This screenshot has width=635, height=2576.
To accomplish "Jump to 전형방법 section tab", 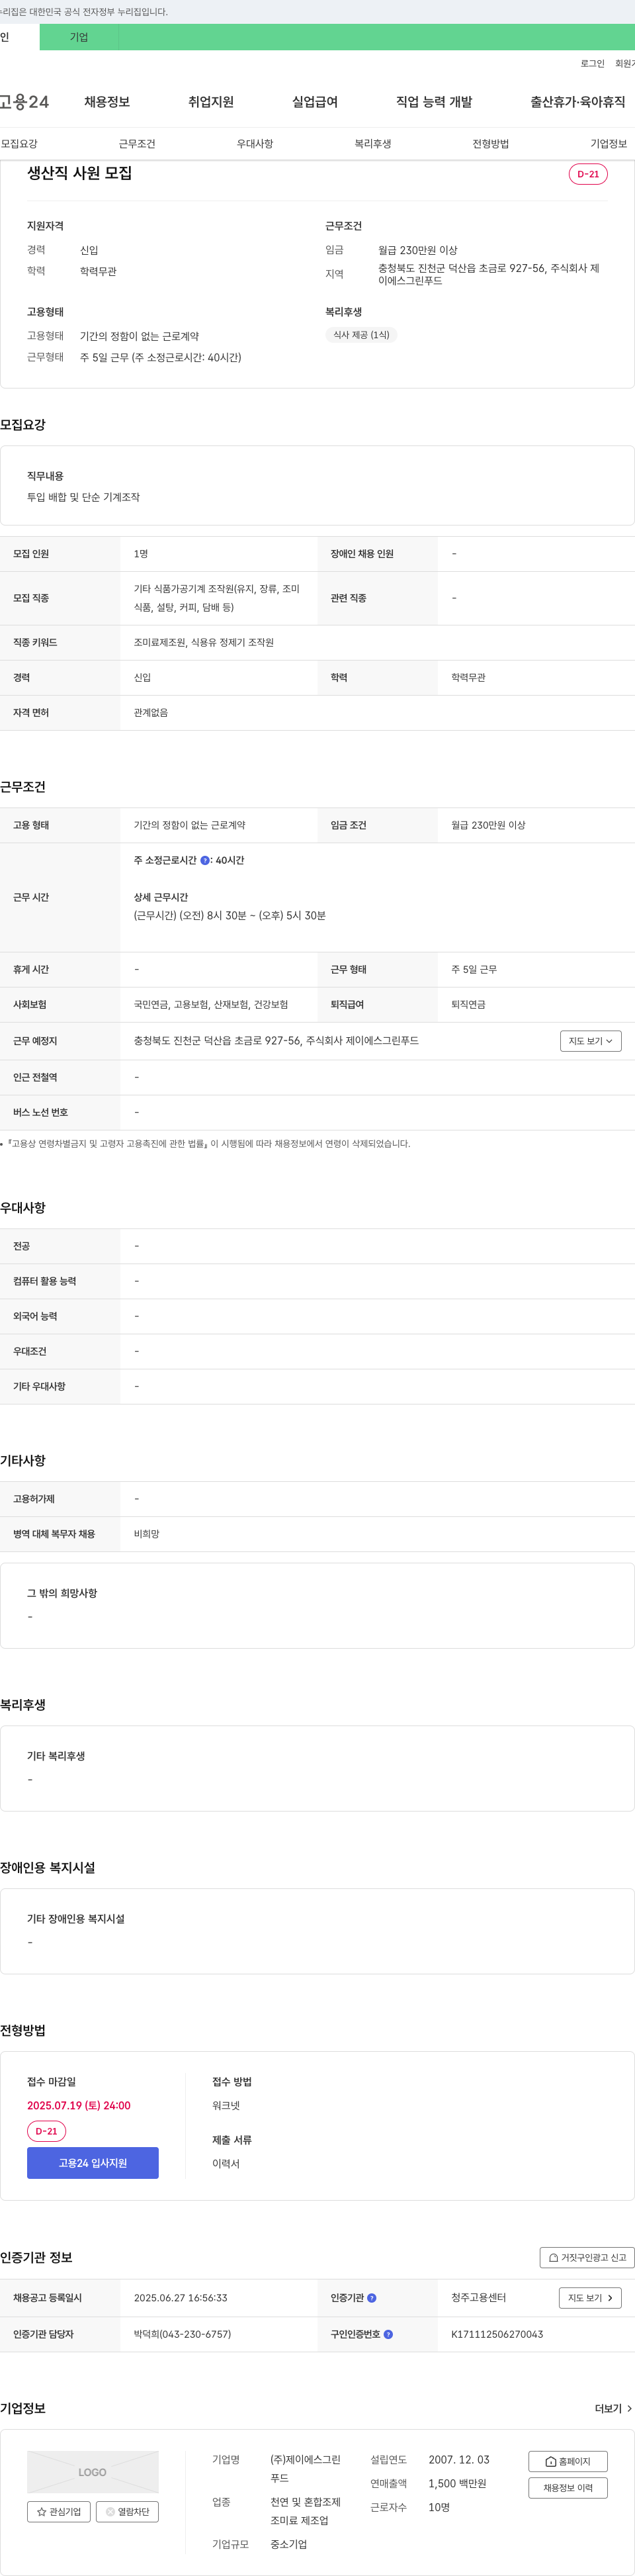I will [x=491, y=144].
